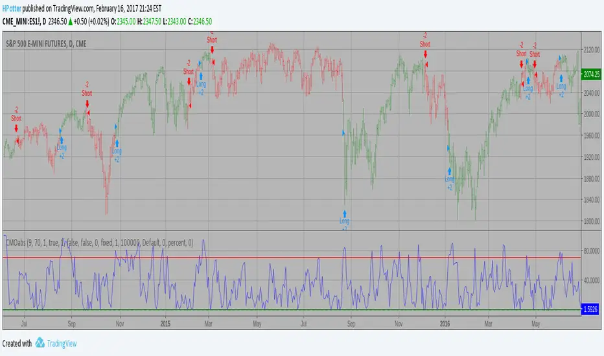Click the blue Long arrow in late October 2014

[117, 144]
